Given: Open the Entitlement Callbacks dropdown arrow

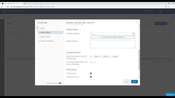Looking at the screenshot, I should click(x=133, y=34).
